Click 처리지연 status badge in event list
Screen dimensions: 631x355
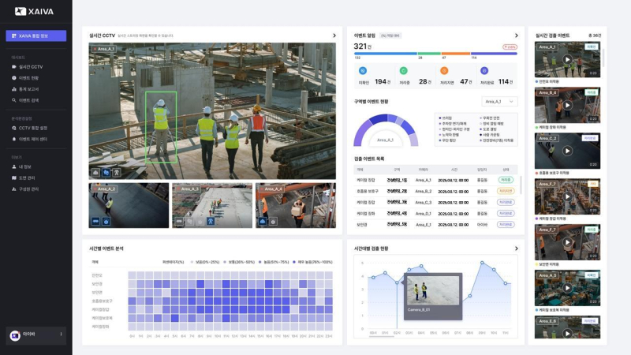pos(506,191)
